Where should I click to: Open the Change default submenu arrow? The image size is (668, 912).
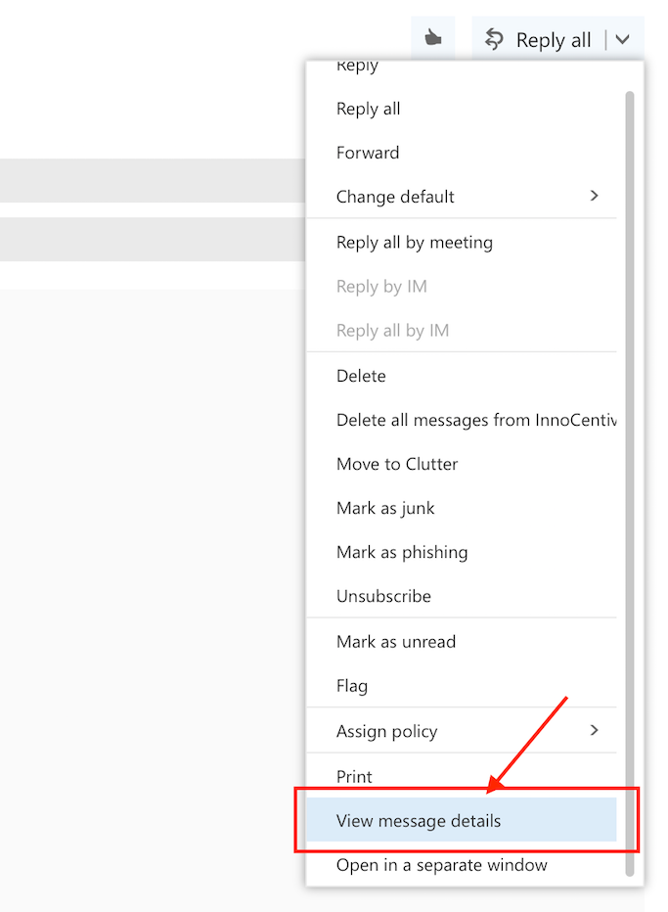pyautogui.click(x=594, y=196)
